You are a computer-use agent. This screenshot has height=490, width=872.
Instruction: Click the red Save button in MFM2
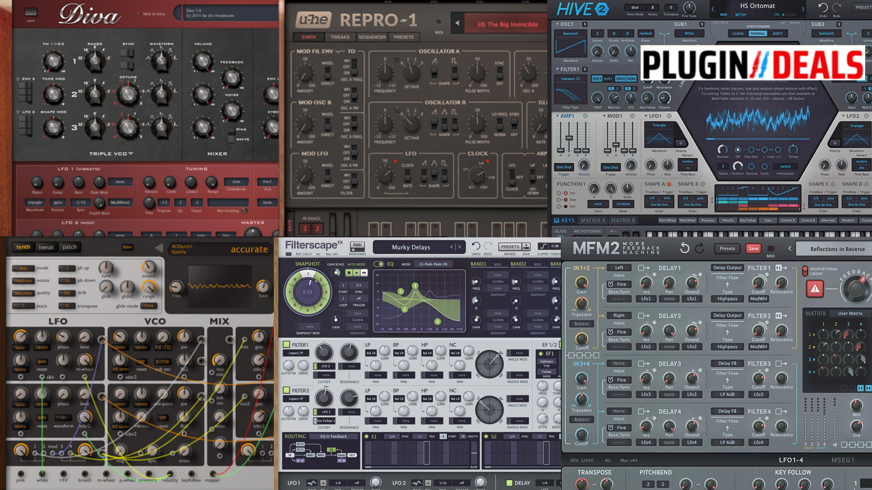753,248
